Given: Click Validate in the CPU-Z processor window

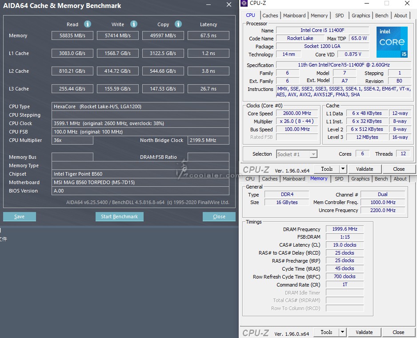Looking at the screenshot, I should (x=365, y=169).
